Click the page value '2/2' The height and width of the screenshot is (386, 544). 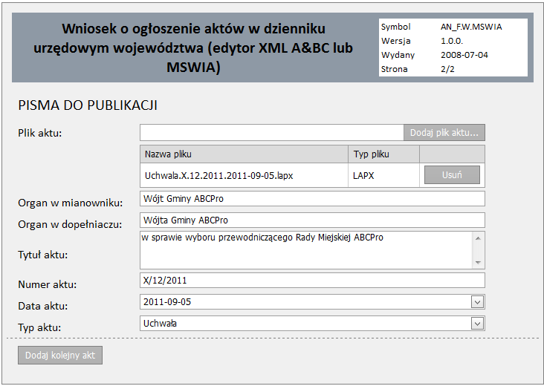point(447,69)
